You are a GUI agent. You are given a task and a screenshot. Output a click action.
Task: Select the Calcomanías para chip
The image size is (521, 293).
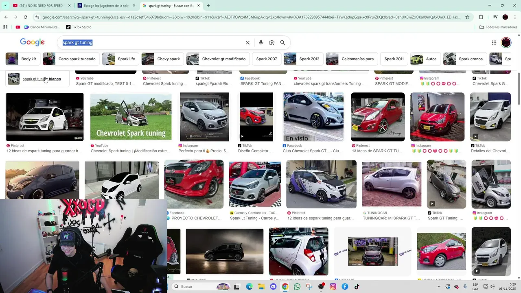(x=352, y=59)
